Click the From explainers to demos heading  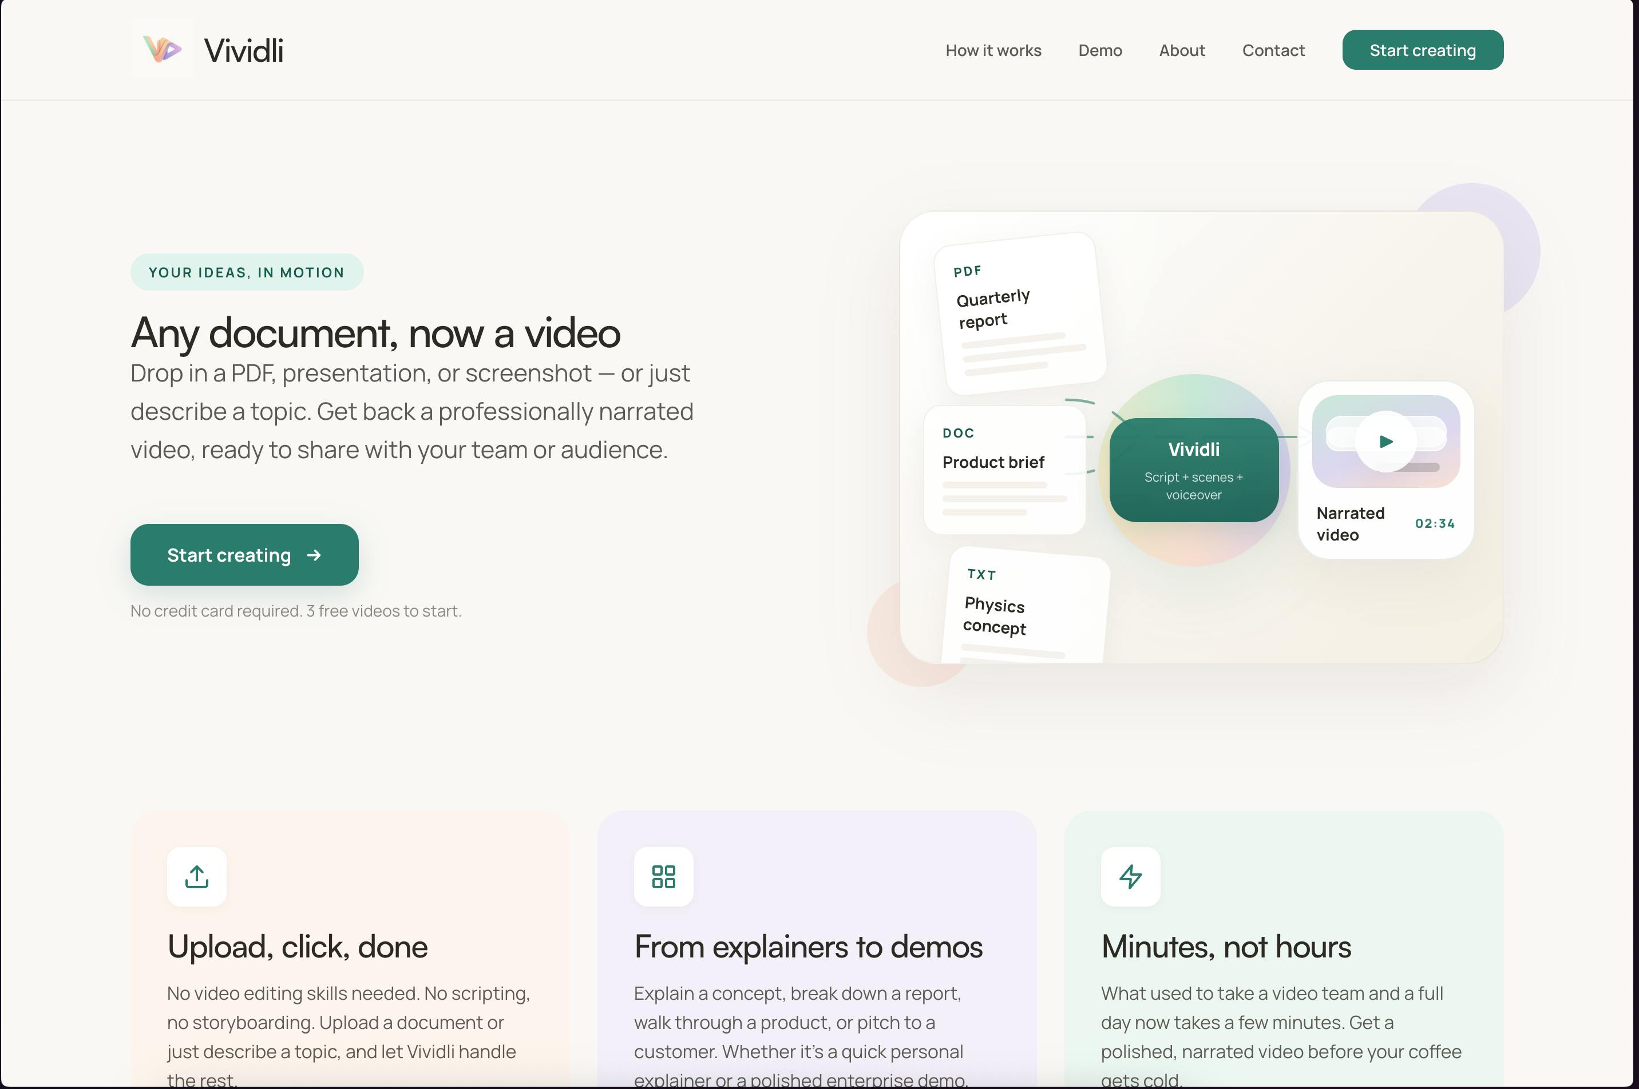click(808, 946)
